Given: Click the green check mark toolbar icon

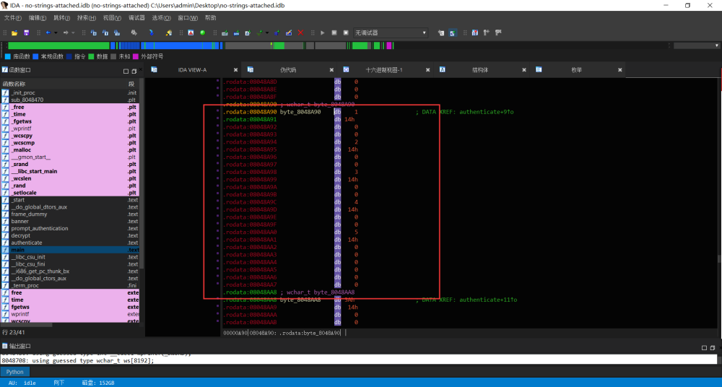Looking at the screenshot, I should pos(260,32).
